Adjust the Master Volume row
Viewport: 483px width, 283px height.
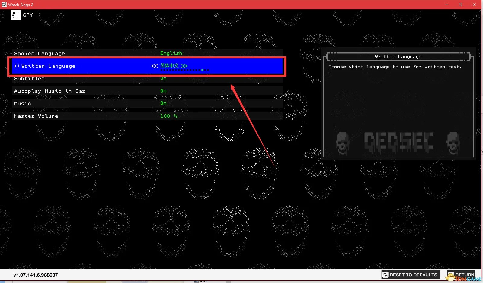[147, 116]
